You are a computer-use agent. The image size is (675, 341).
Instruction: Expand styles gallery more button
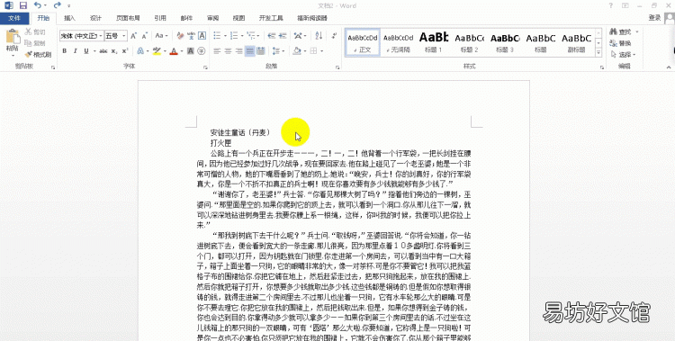tap(598, 52)
